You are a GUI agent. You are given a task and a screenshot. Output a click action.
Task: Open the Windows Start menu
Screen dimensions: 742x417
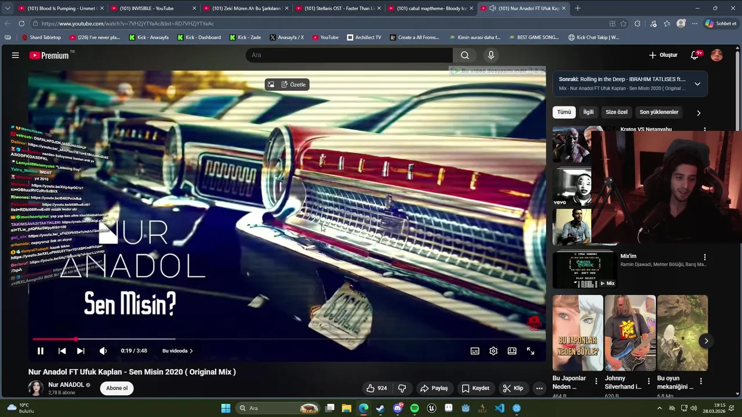[x=225, y=408]
